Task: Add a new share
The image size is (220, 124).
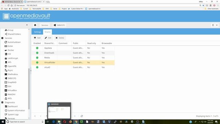Action: (37, 38)
